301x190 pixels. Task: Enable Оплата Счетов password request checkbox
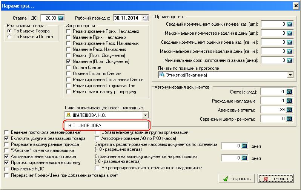tap(68, 67)
